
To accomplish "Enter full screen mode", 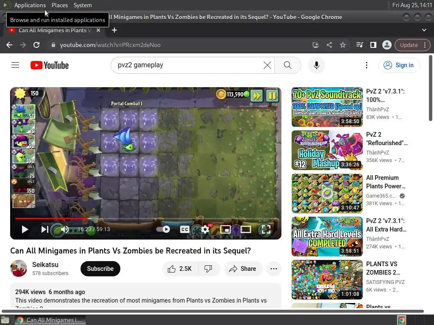I will coord(266,229).
